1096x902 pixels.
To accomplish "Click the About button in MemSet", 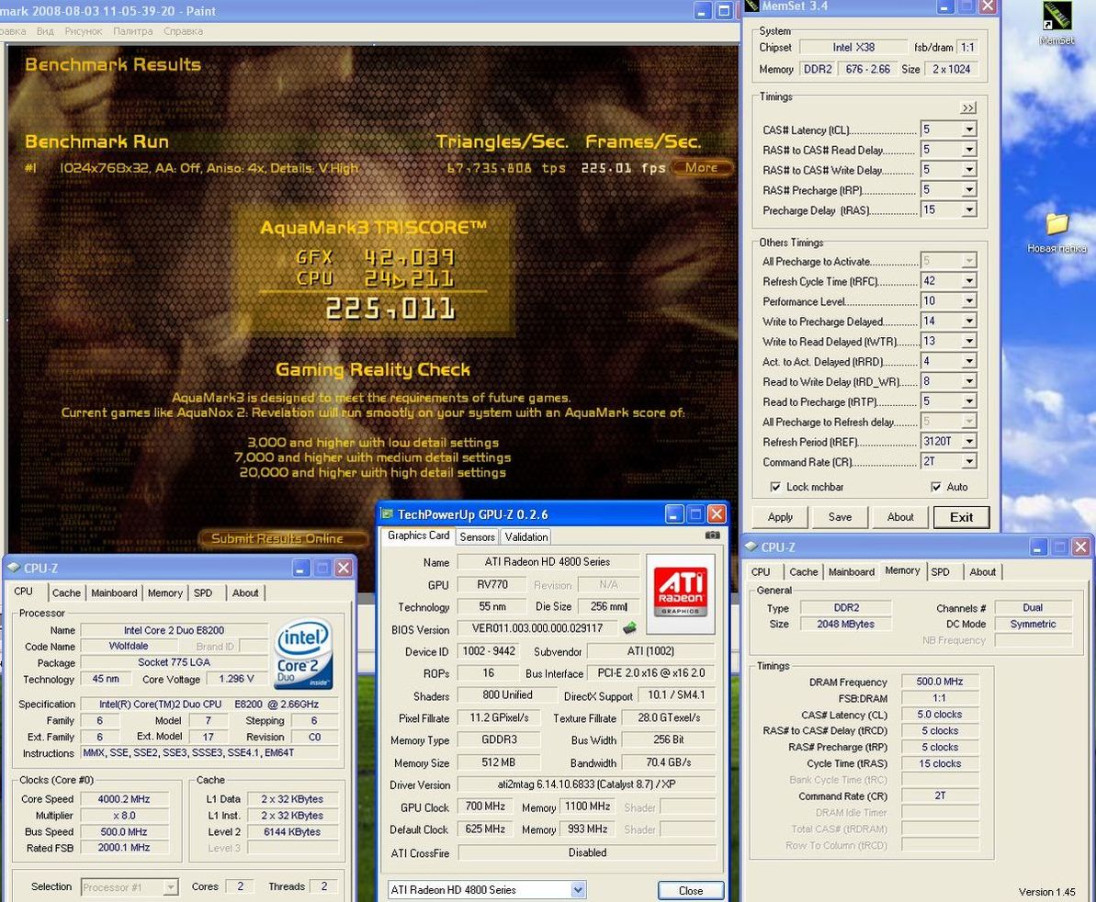I will 900,517.
